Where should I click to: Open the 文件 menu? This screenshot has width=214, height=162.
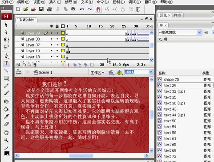7,2
